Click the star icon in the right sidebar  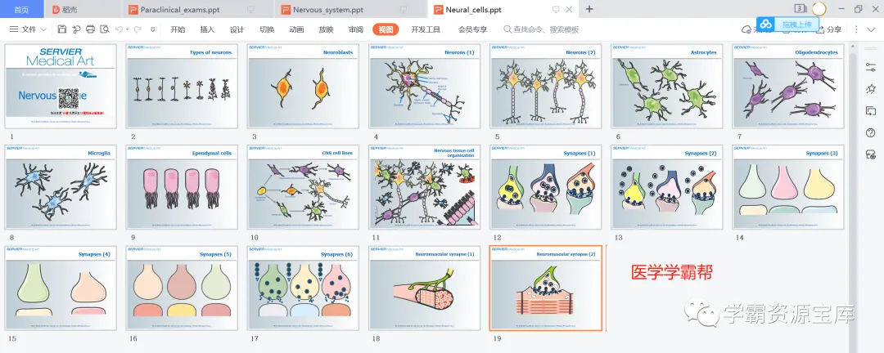870,89
